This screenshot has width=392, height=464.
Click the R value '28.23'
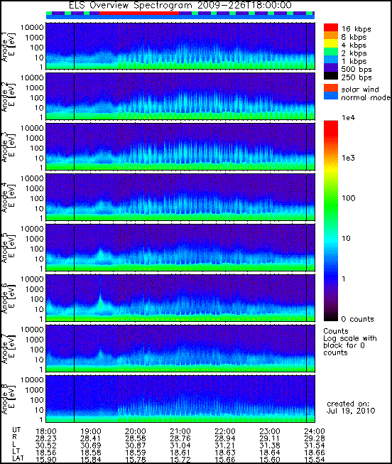point(46,438)
